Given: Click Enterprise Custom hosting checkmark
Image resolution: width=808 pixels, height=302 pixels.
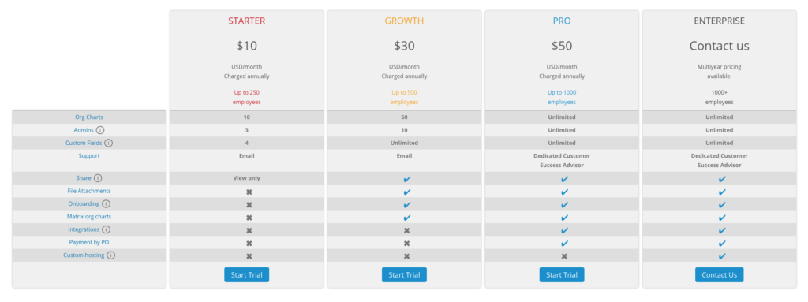Looking at the screenshot, I should pyautogui.click(x=722, y=256).
